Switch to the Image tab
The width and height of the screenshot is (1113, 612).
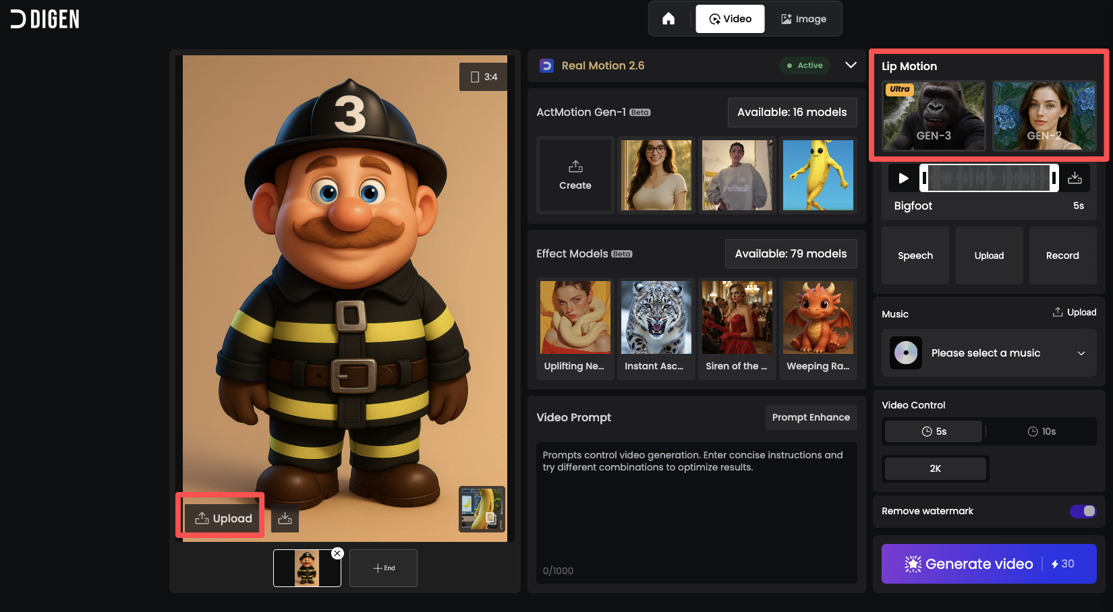803,19
